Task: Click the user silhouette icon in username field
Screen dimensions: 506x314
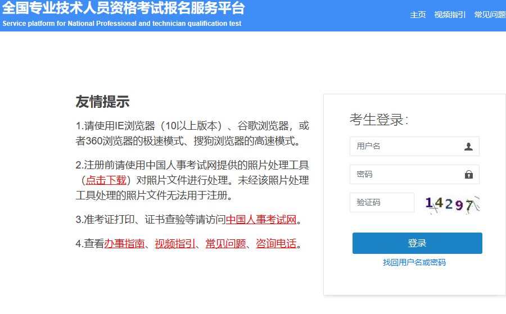Action: (x=468, y=147)
